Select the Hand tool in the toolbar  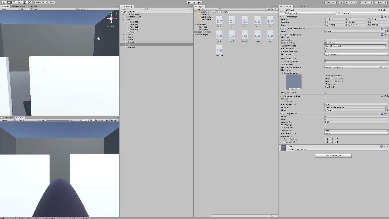(x=4, y=2)
